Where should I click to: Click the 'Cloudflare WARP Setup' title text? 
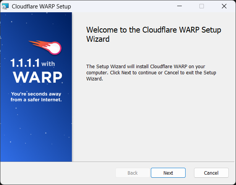click(41, 7)
